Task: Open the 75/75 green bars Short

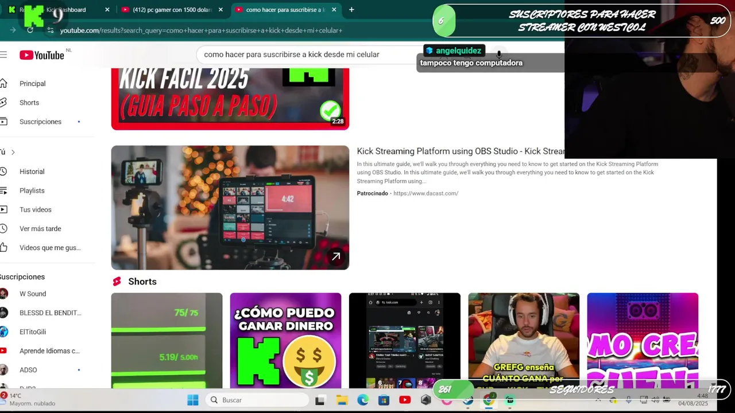Action: click(x=167, y=341)
